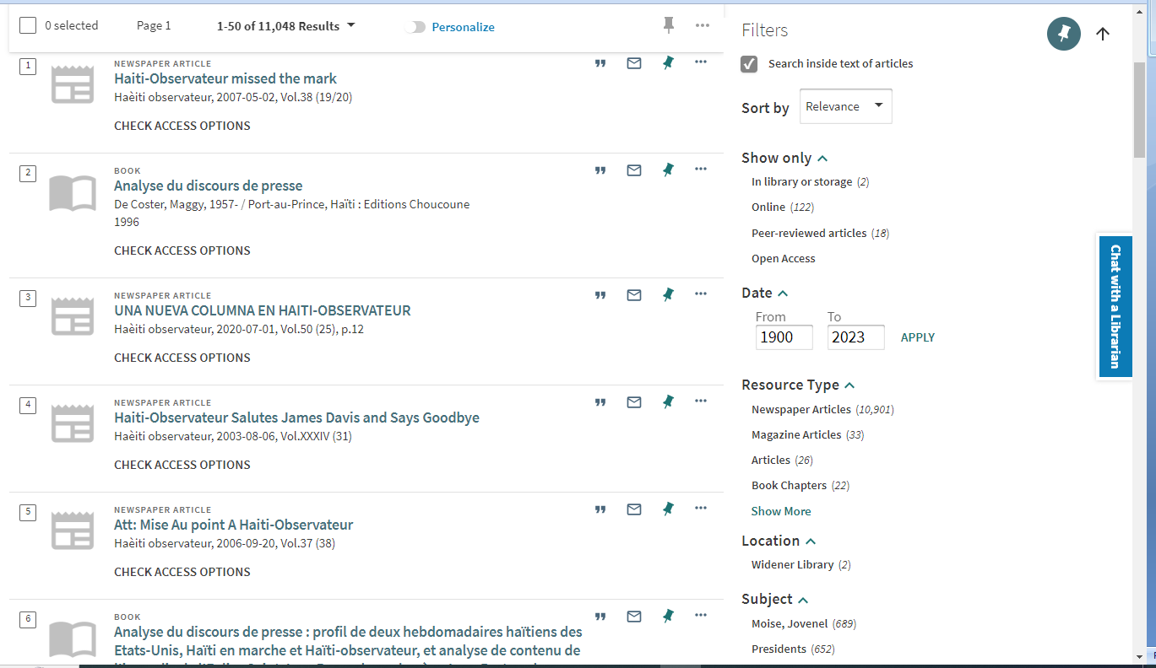Open Chat with a Librarian tab
1156x668 pixels.
click(x=1115, y=306)
